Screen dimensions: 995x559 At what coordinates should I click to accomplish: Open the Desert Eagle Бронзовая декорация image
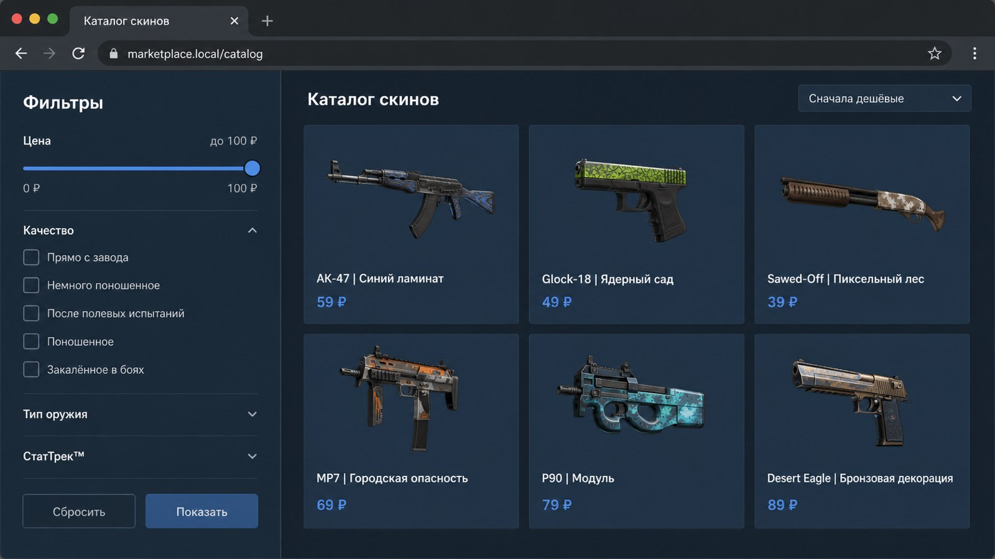[849, 402]
